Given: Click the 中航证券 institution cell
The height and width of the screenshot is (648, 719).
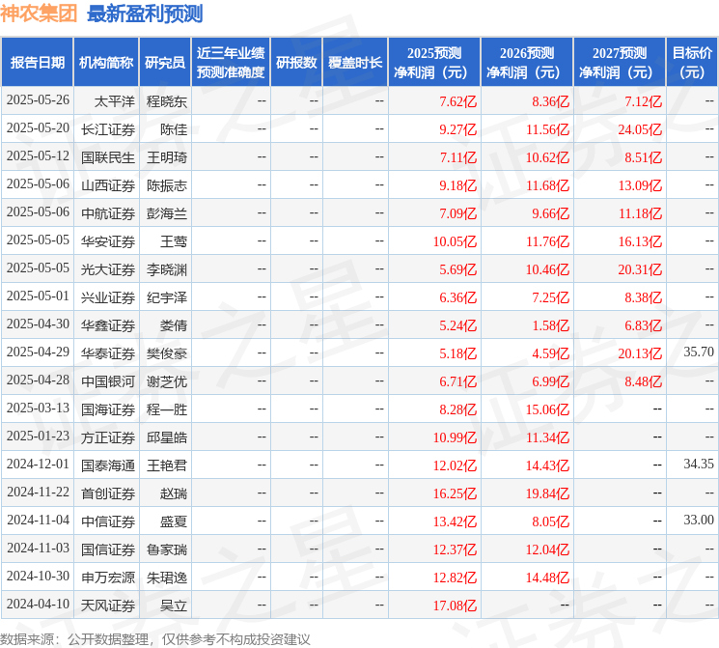Looking at the screenshot, I should coord(108,213).
